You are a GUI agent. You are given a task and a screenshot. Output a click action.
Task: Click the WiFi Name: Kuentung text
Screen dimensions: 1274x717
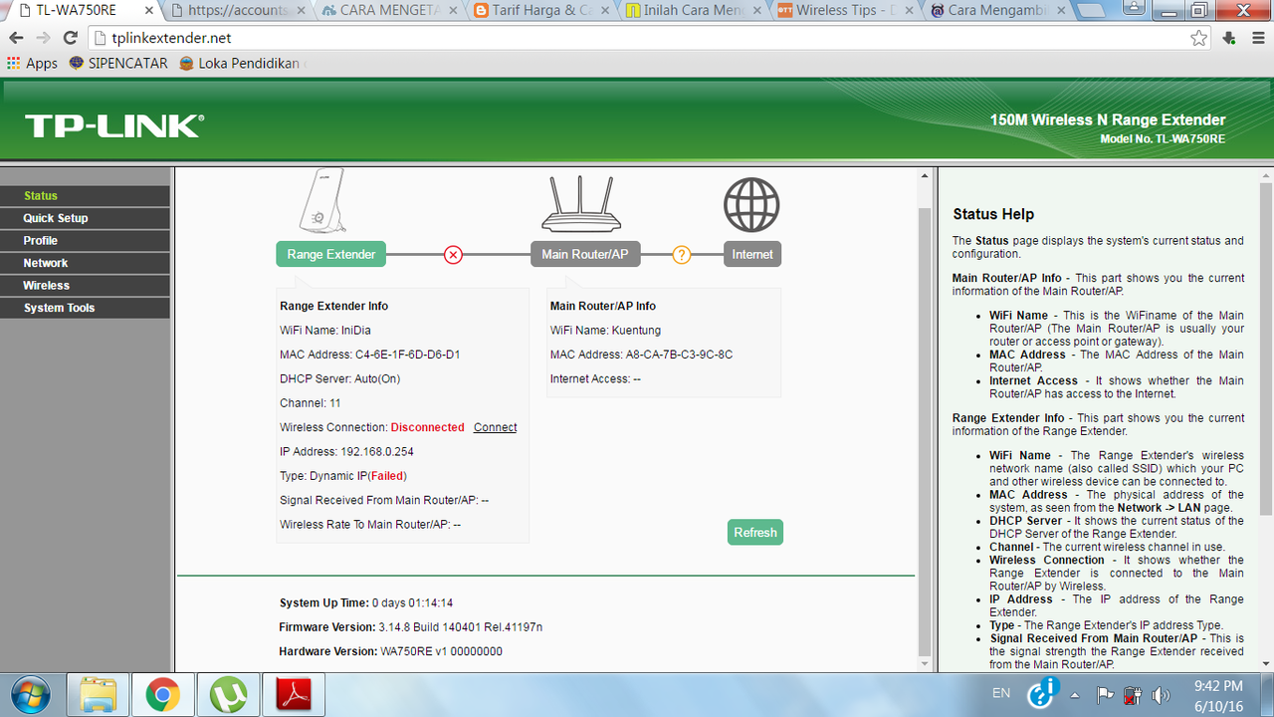[605, 331]
